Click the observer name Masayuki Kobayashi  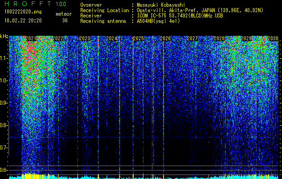click(161, 5)
